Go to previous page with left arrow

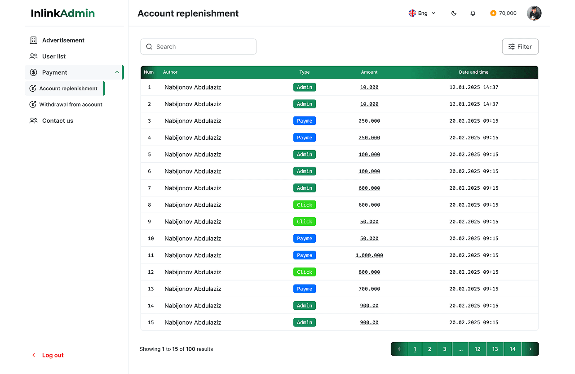point(399,349)
